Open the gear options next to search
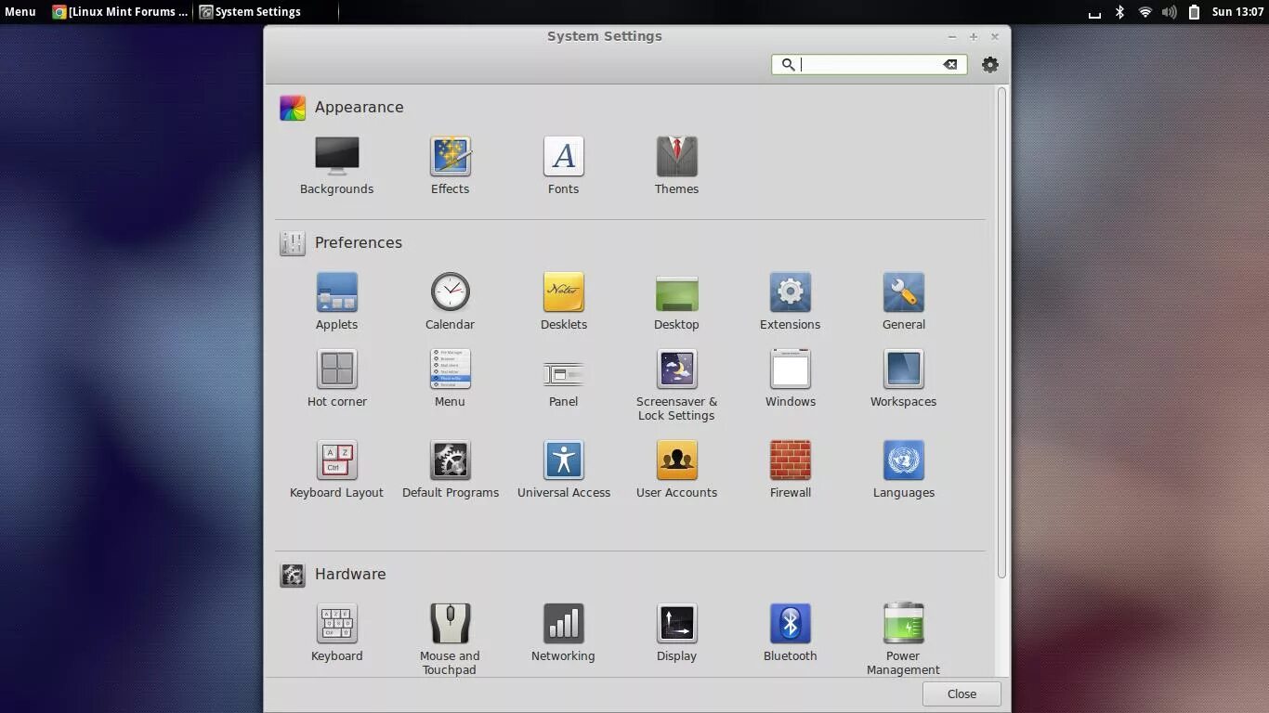The height and width of the screenshot is (713, 1269). 989,64
